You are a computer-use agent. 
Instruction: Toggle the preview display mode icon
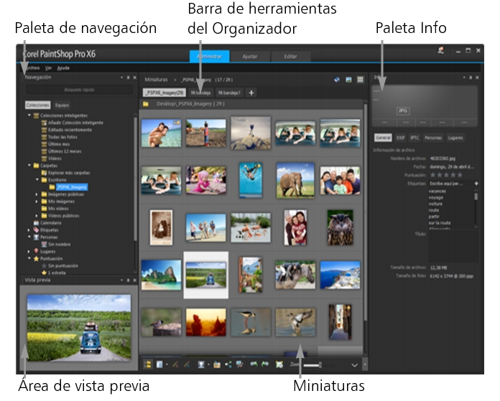click(x=348, y=79)
